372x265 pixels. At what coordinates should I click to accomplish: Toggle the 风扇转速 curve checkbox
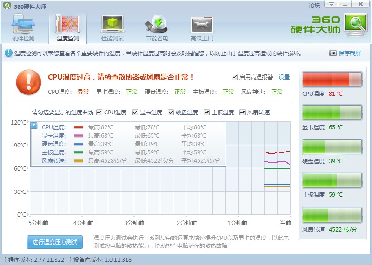(242, 112)
